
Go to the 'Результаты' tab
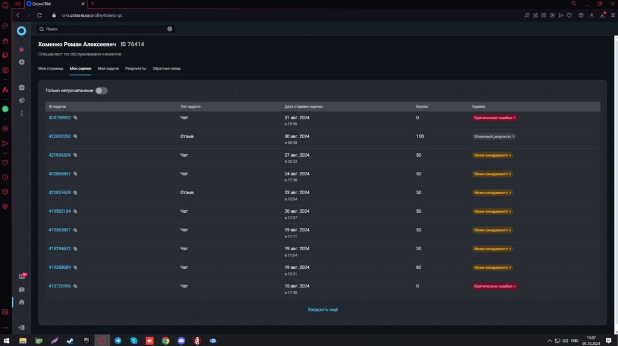(x=136, y=69)
